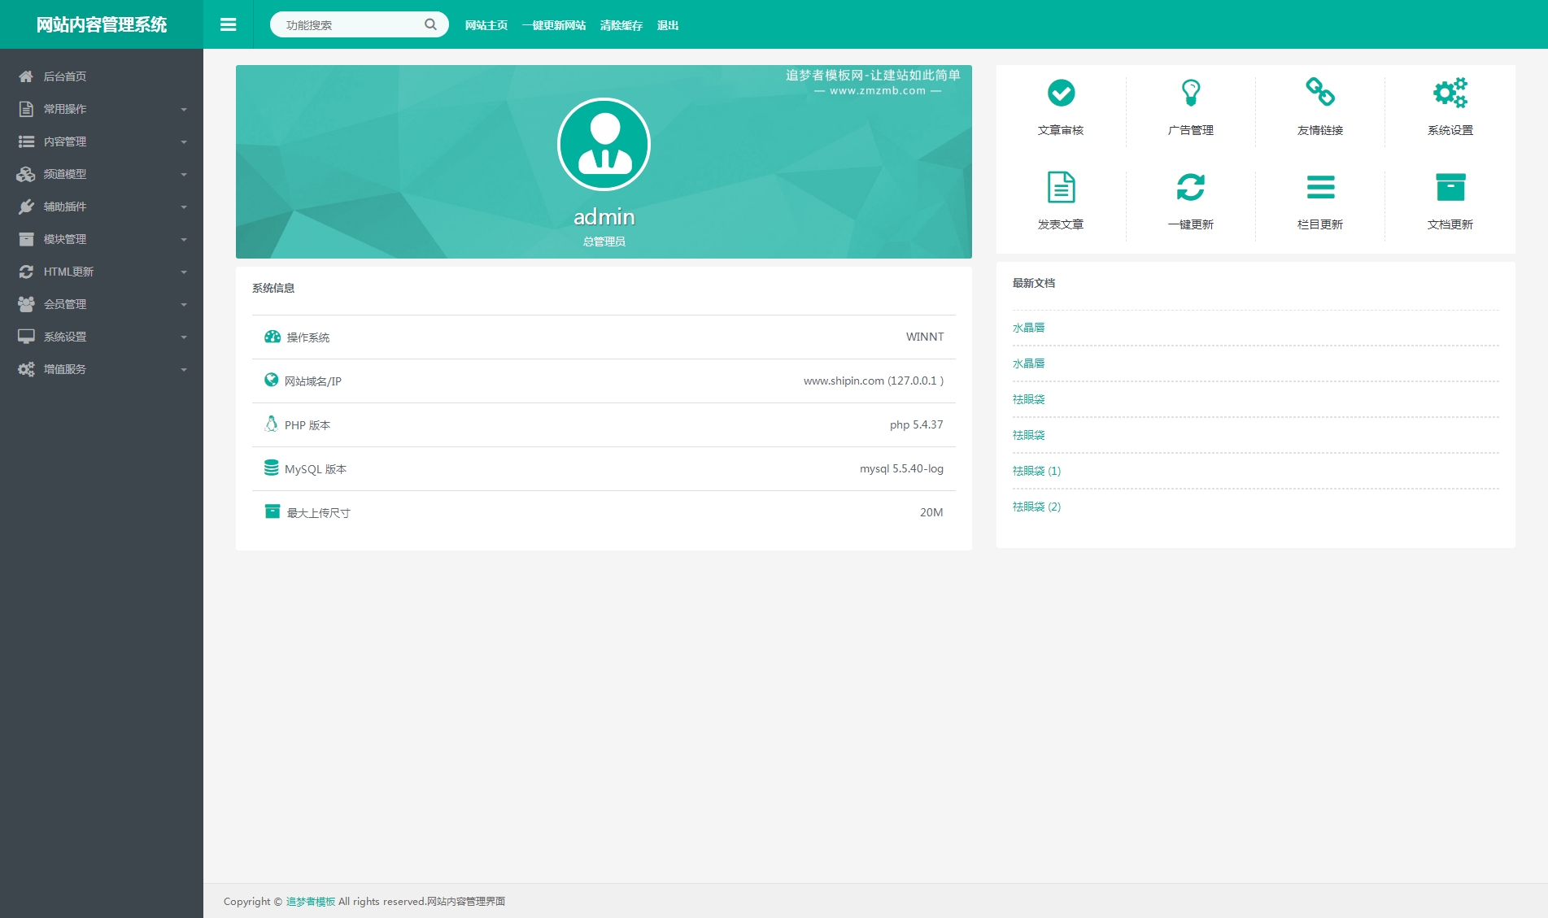Click the 文档更新 archive box icon
The width and height of the screenshot is (1548, 918).
tap(1450, 188)
